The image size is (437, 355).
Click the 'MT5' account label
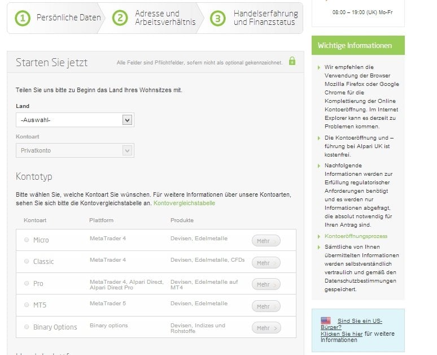[x=40, y=305]
